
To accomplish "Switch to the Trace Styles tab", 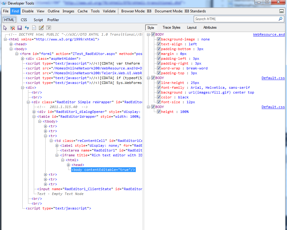I will tap(171, 27).
